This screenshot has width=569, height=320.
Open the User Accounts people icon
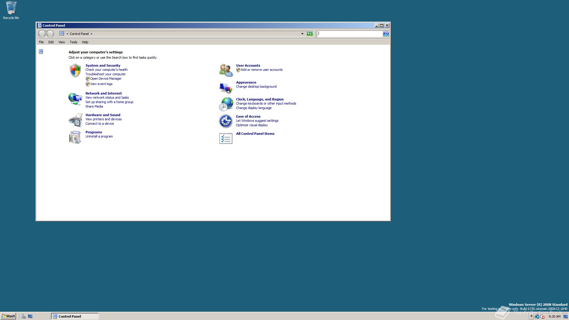[x=226, y=71]
